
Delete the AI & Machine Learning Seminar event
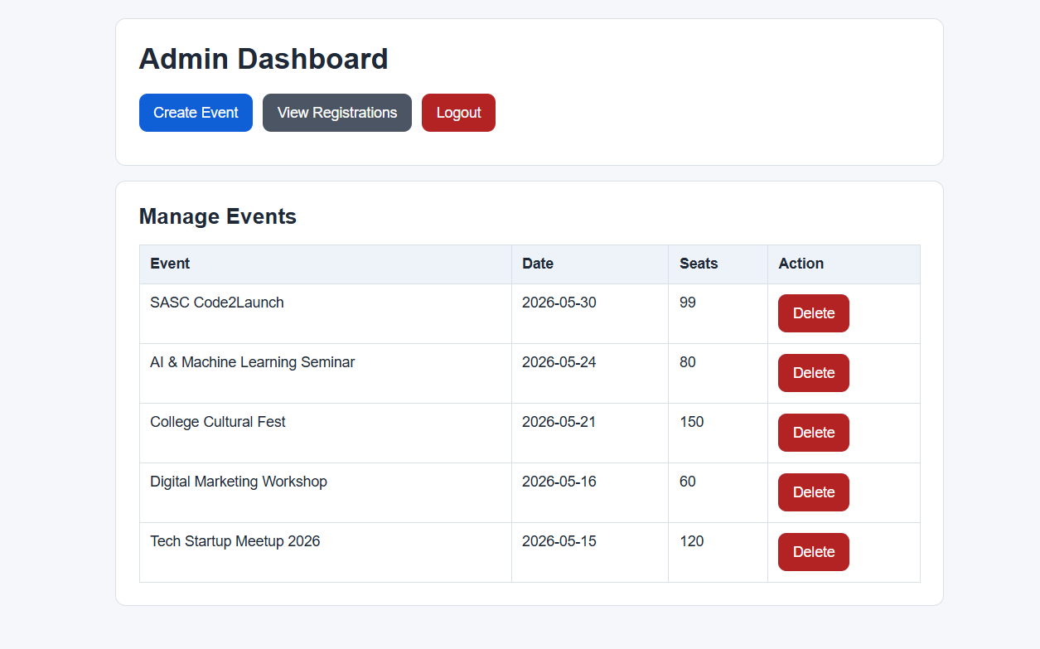[814, 373]
